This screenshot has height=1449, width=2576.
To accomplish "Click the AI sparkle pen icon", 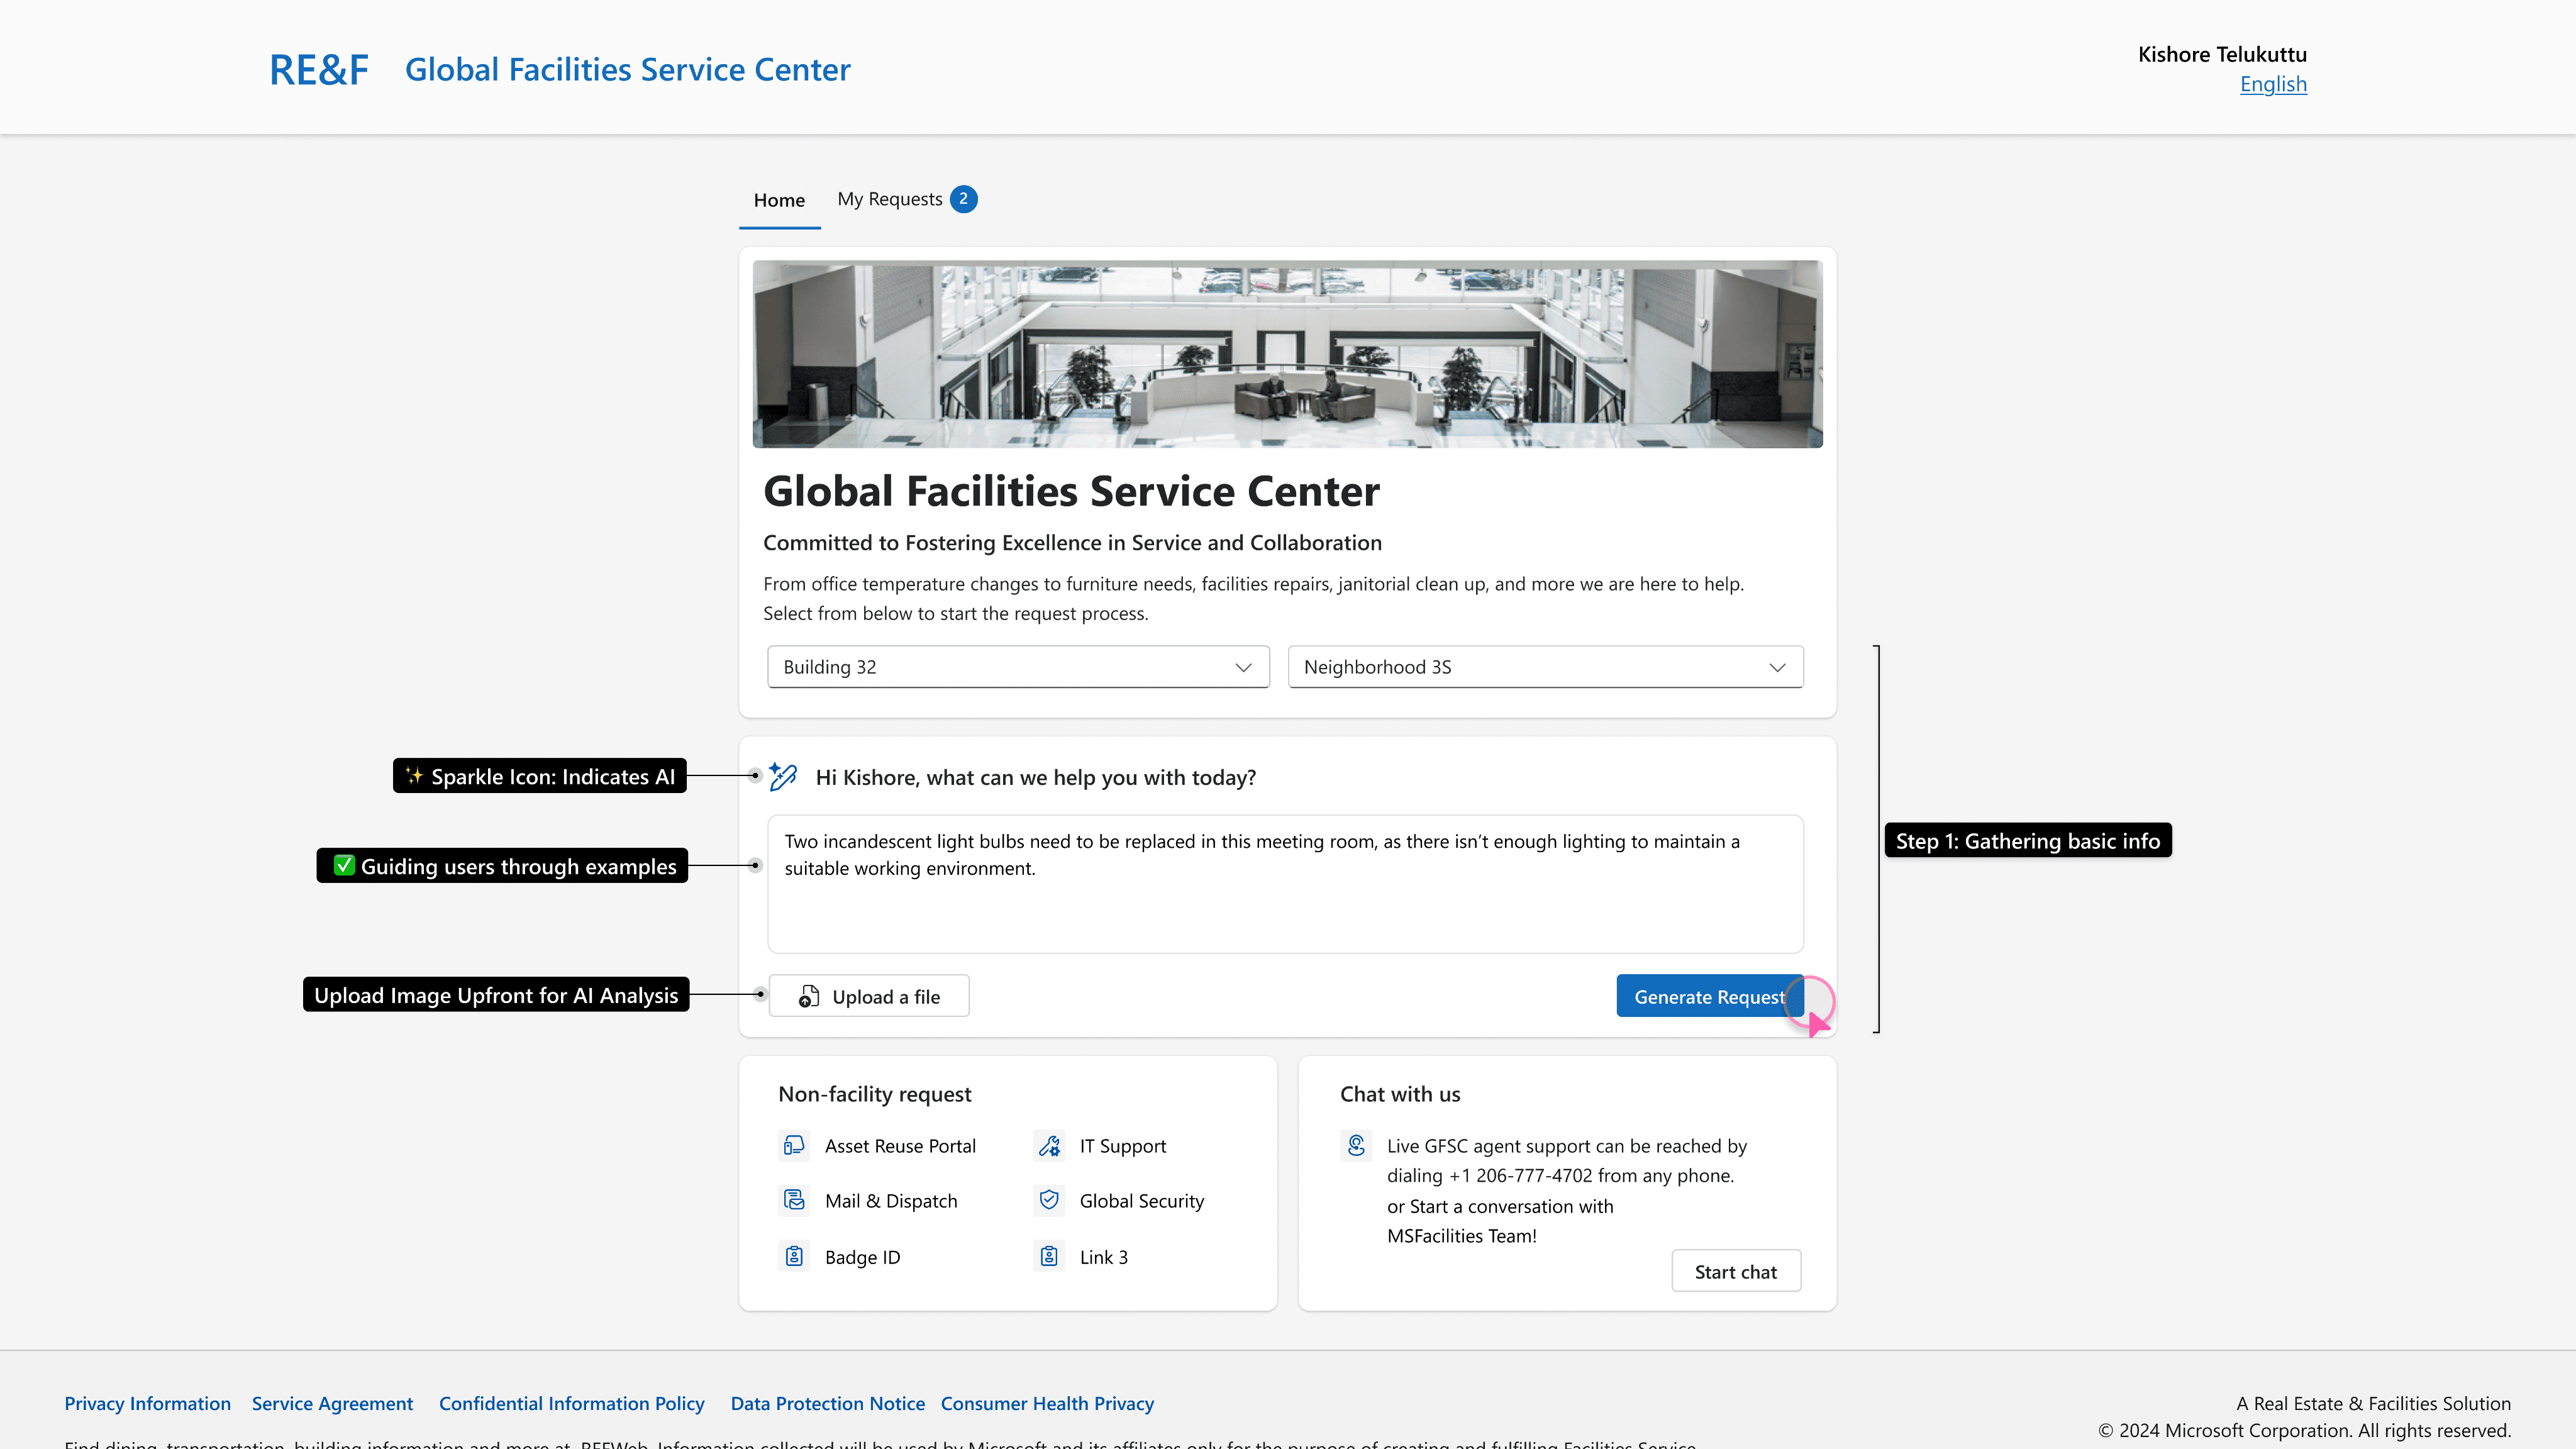I will tap(783, 777).
